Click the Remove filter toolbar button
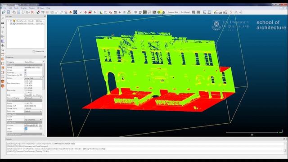288x162 pixels. pos(173,12)
